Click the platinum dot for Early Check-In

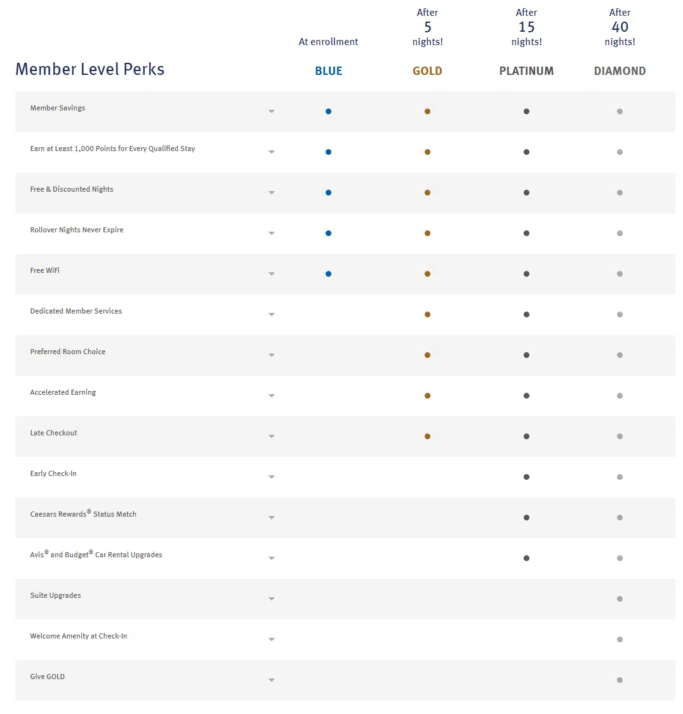(x=526, y=477)
